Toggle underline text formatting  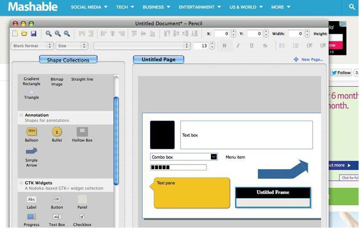pos(252,46)
